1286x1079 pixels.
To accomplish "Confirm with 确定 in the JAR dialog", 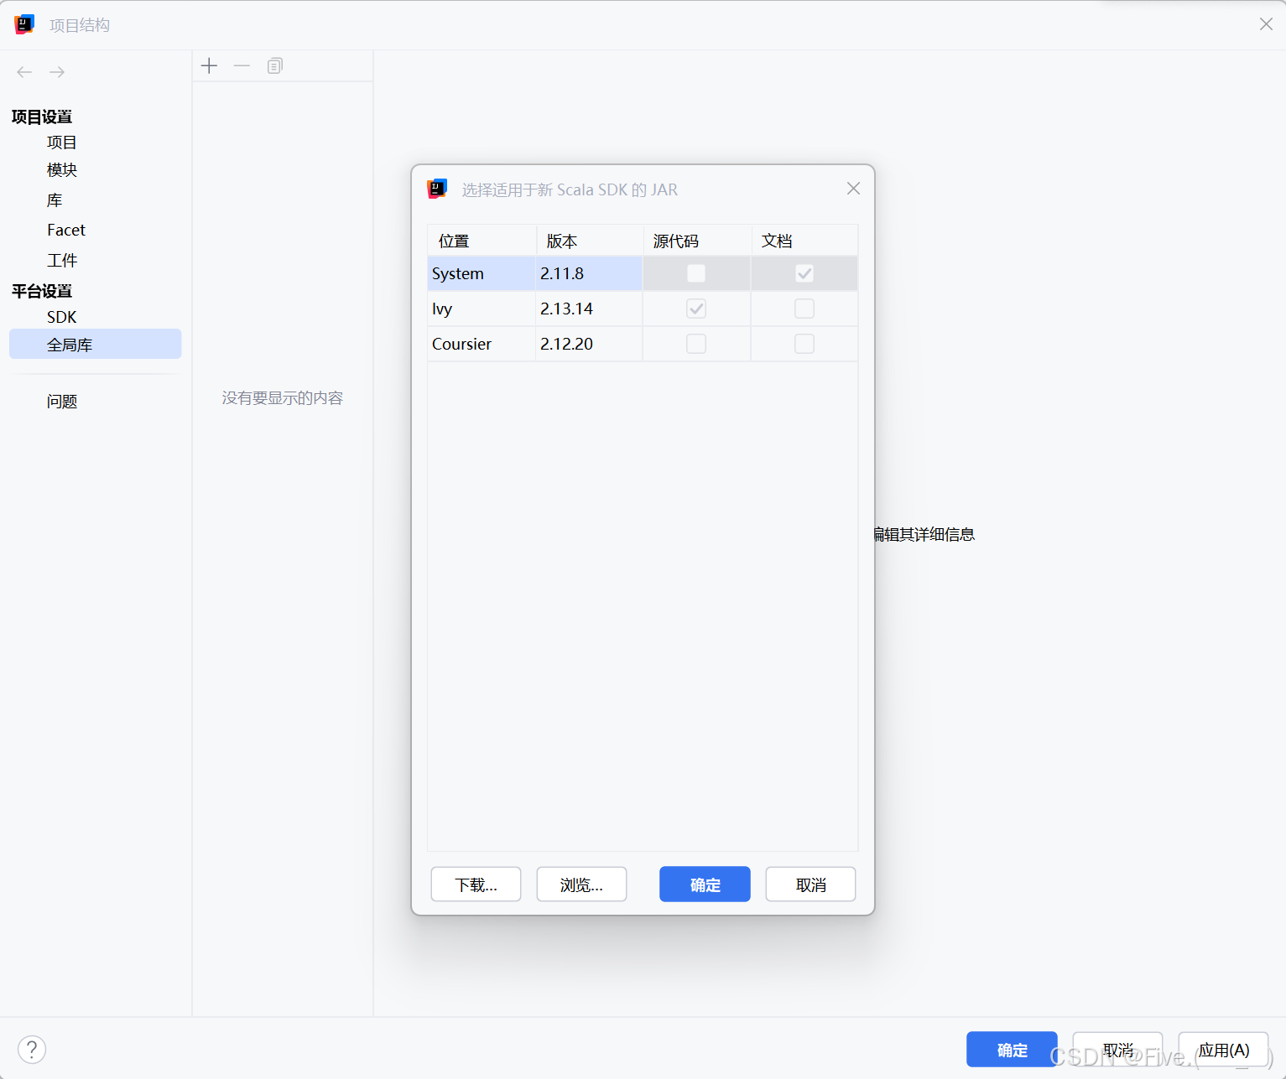I will pyautogui.click(x=705, y=884).
